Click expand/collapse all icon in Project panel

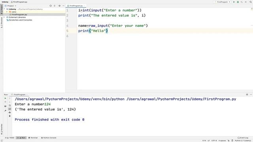55,6
